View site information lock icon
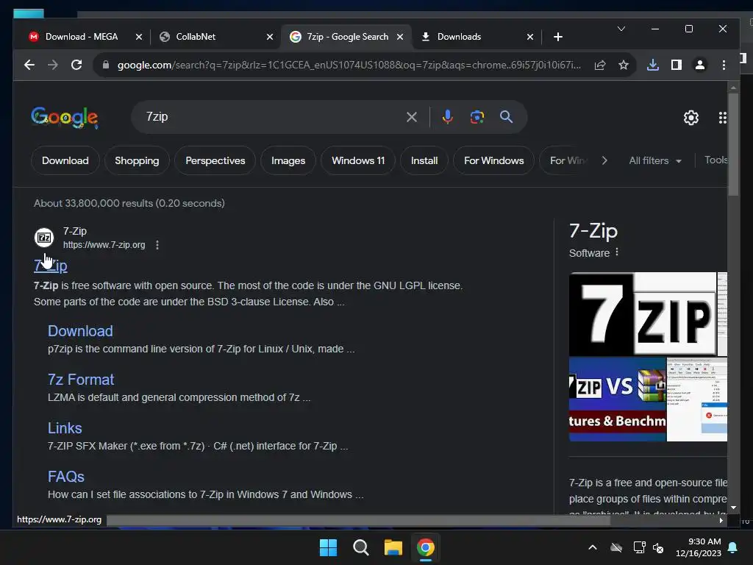The width and height of the screenshot is (753, 565). coord(106,65)
